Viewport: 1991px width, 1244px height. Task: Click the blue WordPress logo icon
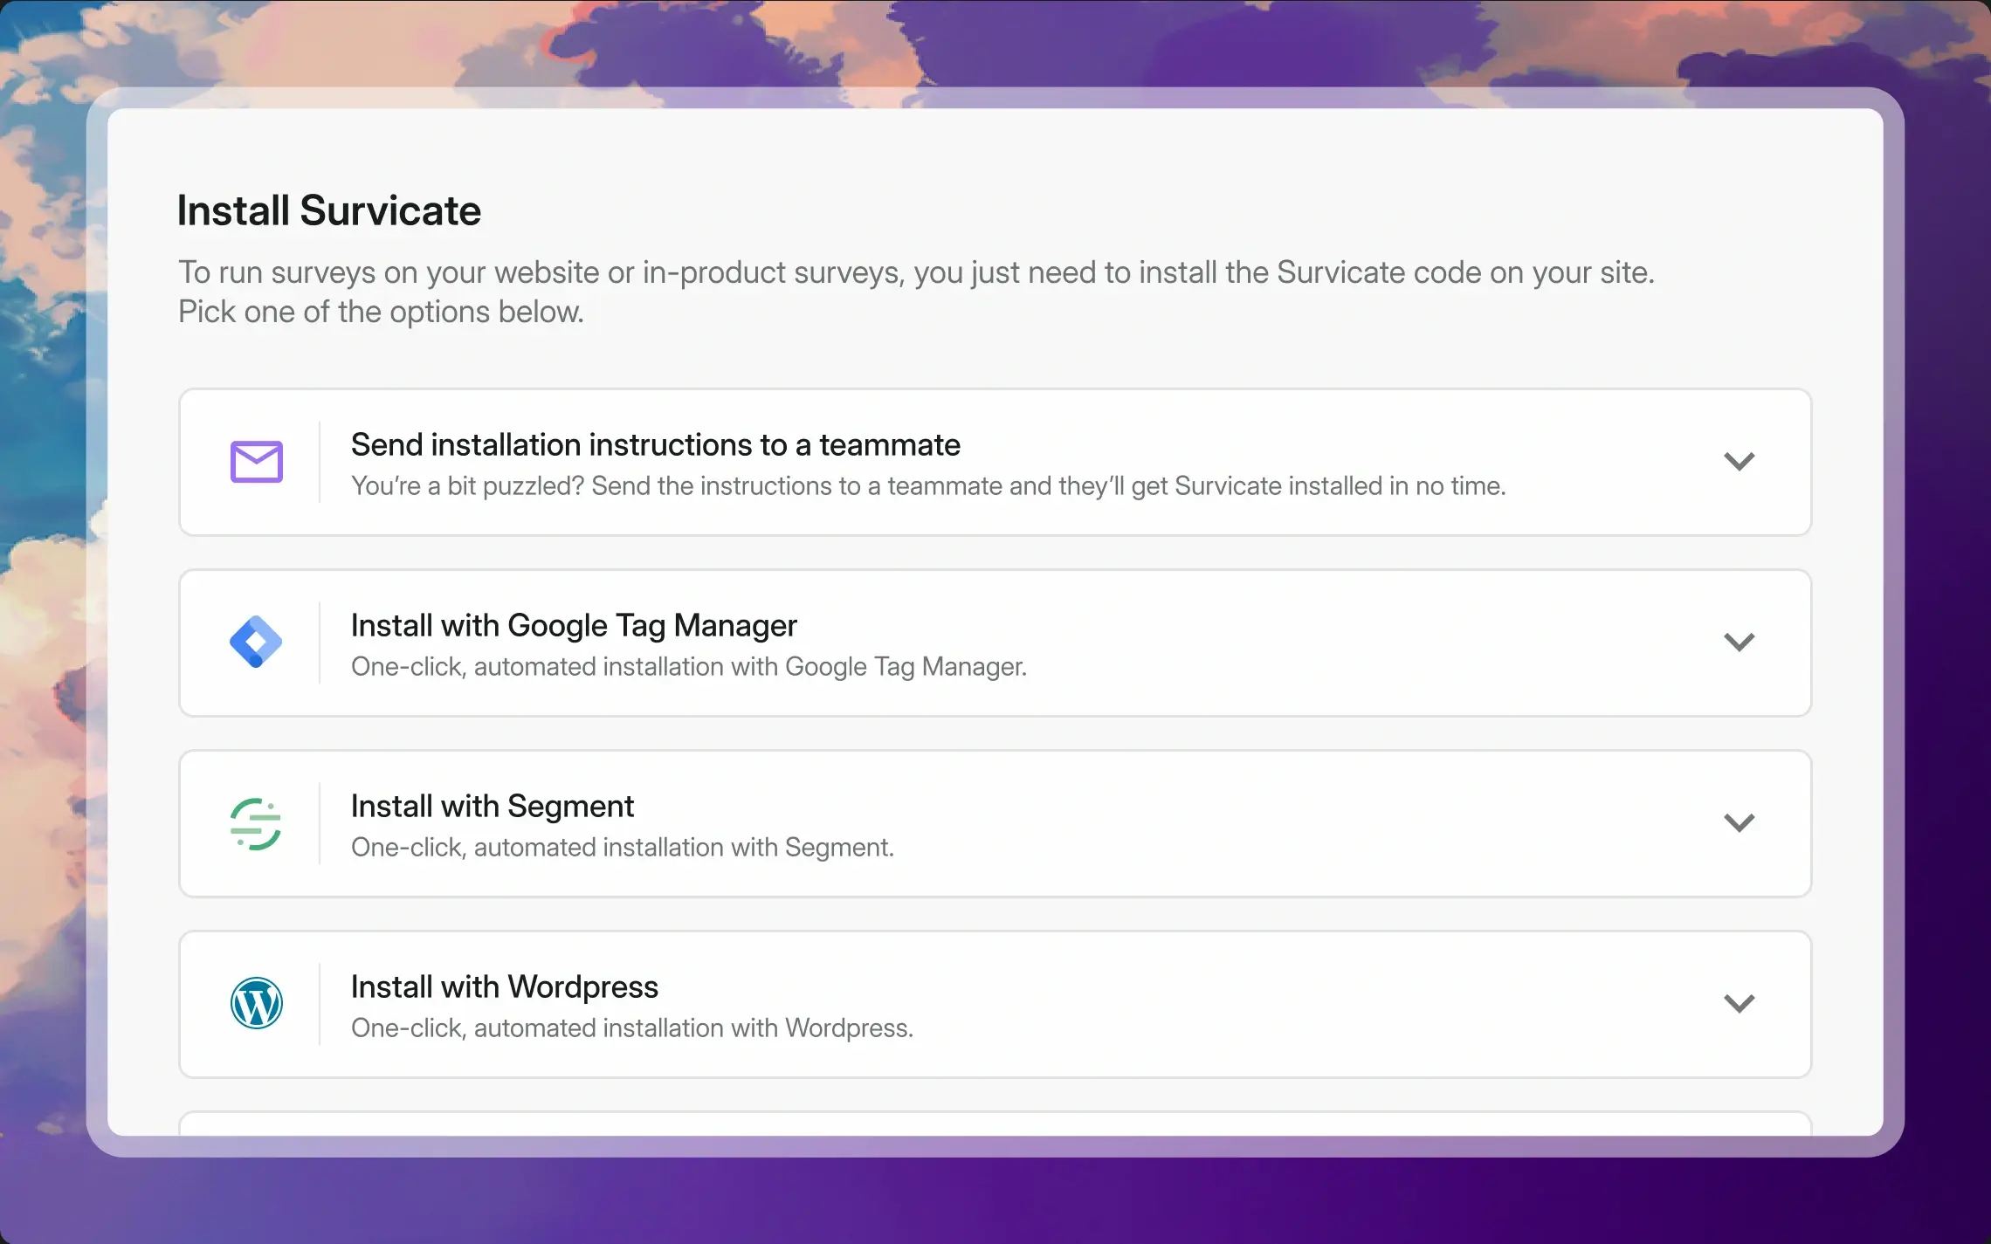(x=256, y=1003)
